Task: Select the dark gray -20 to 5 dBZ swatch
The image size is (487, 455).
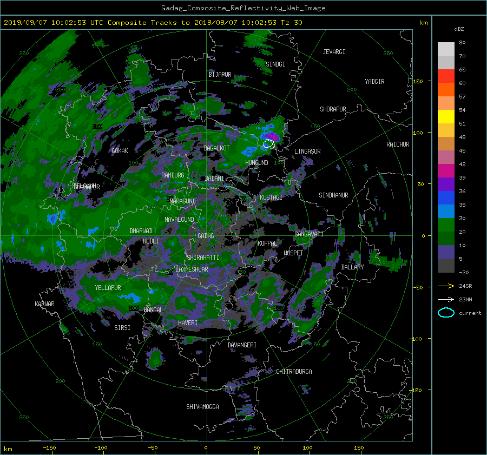Action: point(446,266)
